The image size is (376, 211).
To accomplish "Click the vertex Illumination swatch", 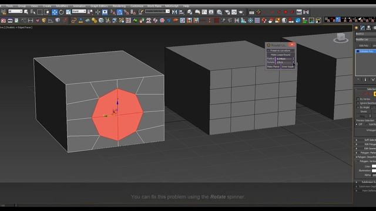I will 374,171.
